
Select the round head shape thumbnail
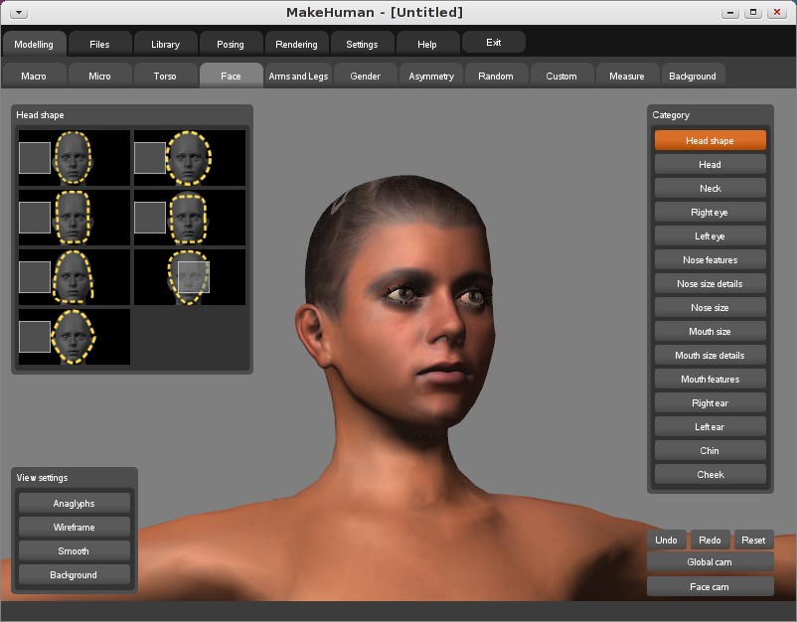(189, 158)
